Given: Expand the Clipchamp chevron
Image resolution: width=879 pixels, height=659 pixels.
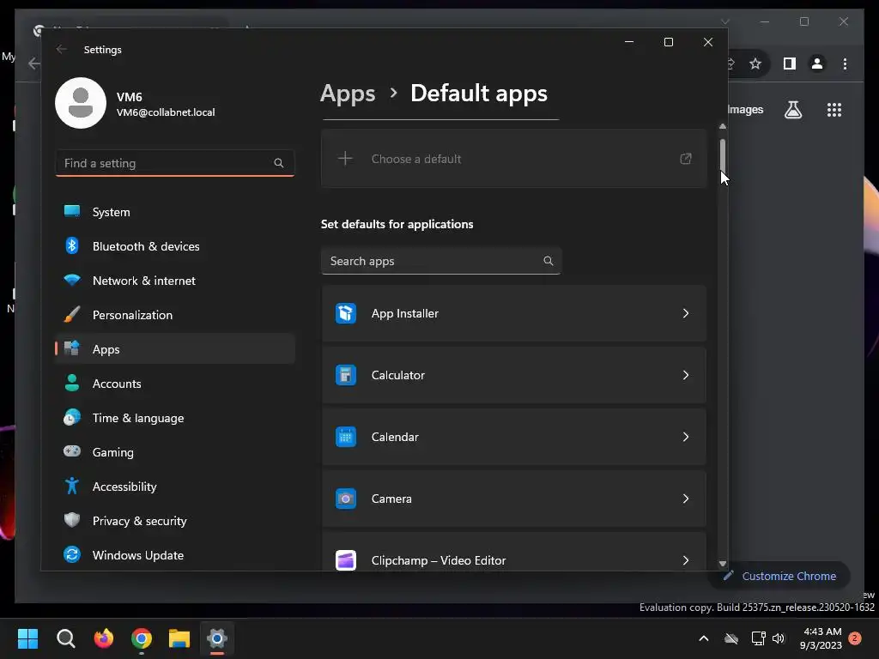Looking at the screenshot, I should (x=686, y=560).
